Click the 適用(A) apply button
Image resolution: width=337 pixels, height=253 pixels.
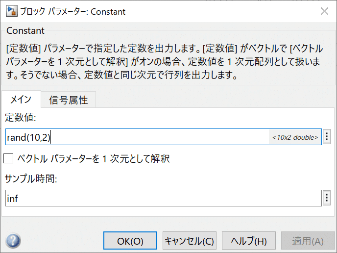308,241
